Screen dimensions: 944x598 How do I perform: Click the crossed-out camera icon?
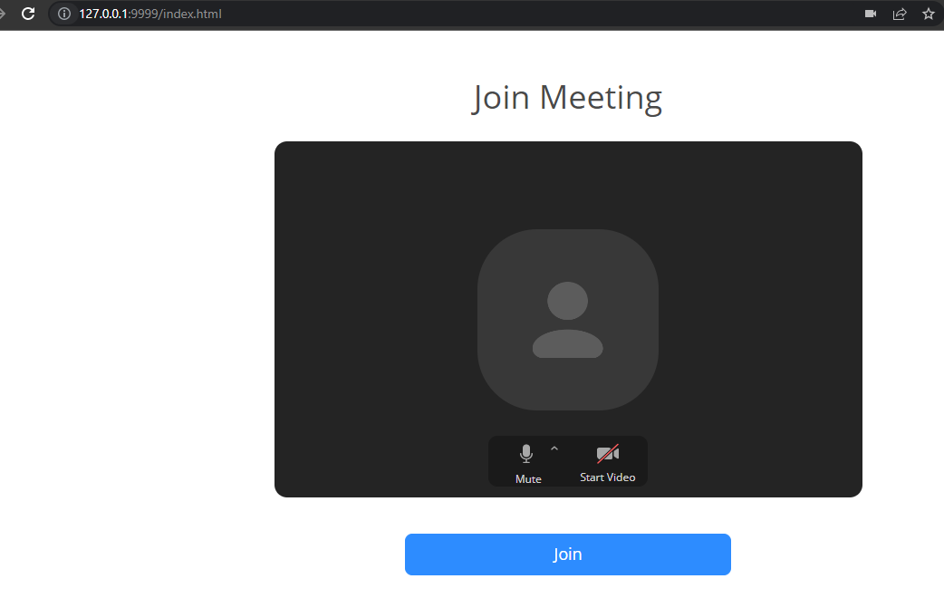tap(608, 453)
